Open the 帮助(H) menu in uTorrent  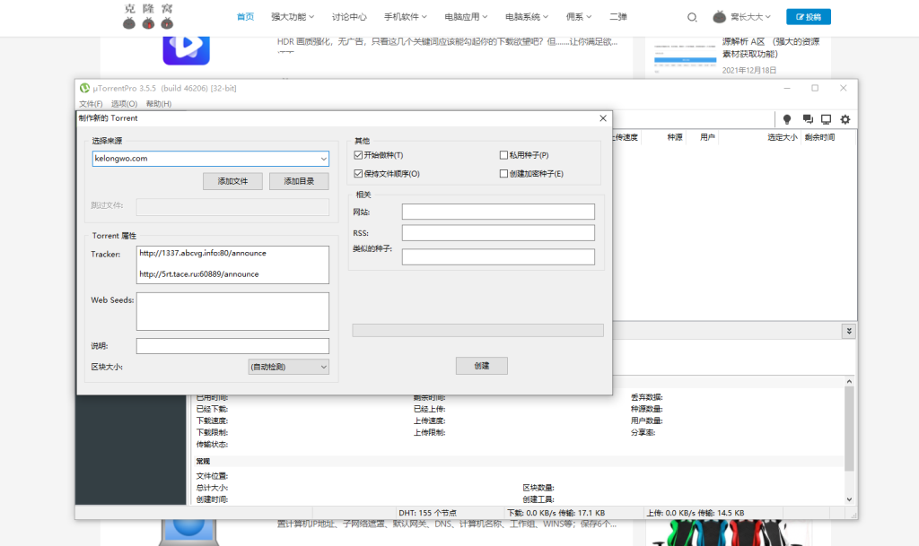159,104
